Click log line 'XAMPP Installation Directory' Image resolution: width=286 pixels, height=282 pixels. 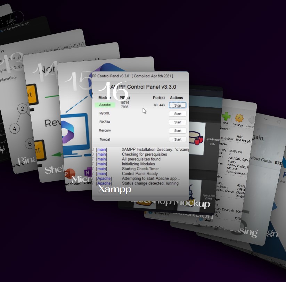[x=155, y=149]
